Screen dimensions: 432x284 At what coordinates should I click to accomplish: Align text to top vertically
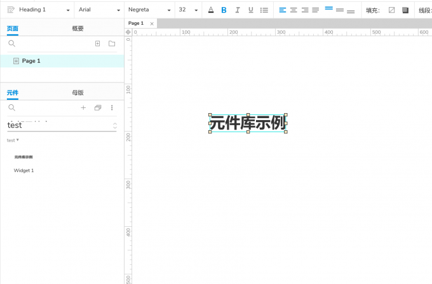pos(328,8)
